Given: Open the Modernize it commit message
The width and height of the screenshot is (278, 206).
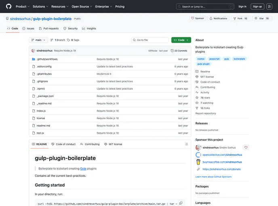Looking at the screenshot, I should tap(104, 74).
